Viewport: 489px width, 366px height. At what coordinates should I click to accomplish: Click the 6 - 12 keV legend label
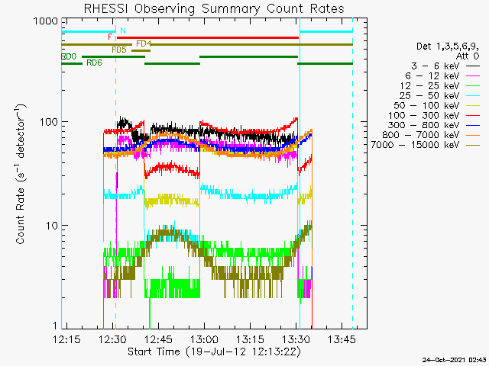point(432,76)
